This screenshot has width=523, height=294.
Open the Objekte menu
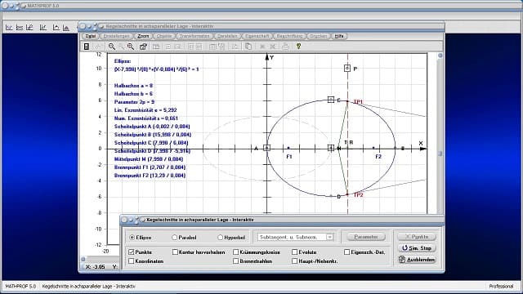164,36
